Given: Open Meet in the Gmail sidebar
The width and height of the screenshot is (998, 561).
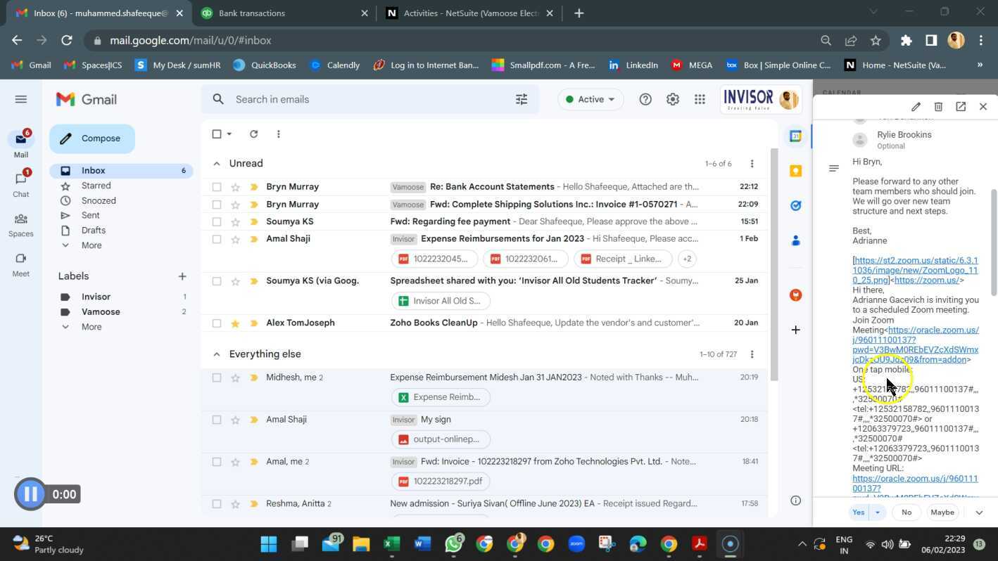Looking at the screenshot, I should tap(21, 264).
